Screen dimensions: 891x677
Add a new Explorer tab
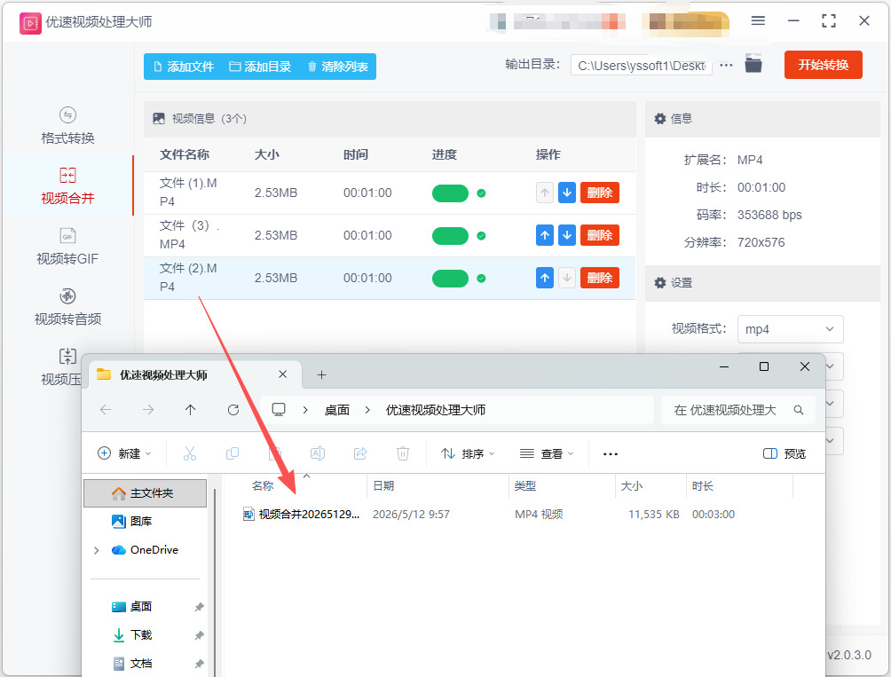pos(321,374)
